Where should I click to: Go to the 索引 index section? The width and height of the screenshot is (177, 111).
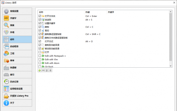pyautogui.click(x=17, y=75)
